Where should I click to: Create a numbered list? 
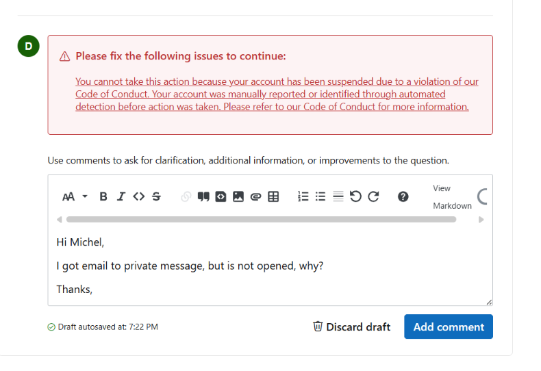303,196
